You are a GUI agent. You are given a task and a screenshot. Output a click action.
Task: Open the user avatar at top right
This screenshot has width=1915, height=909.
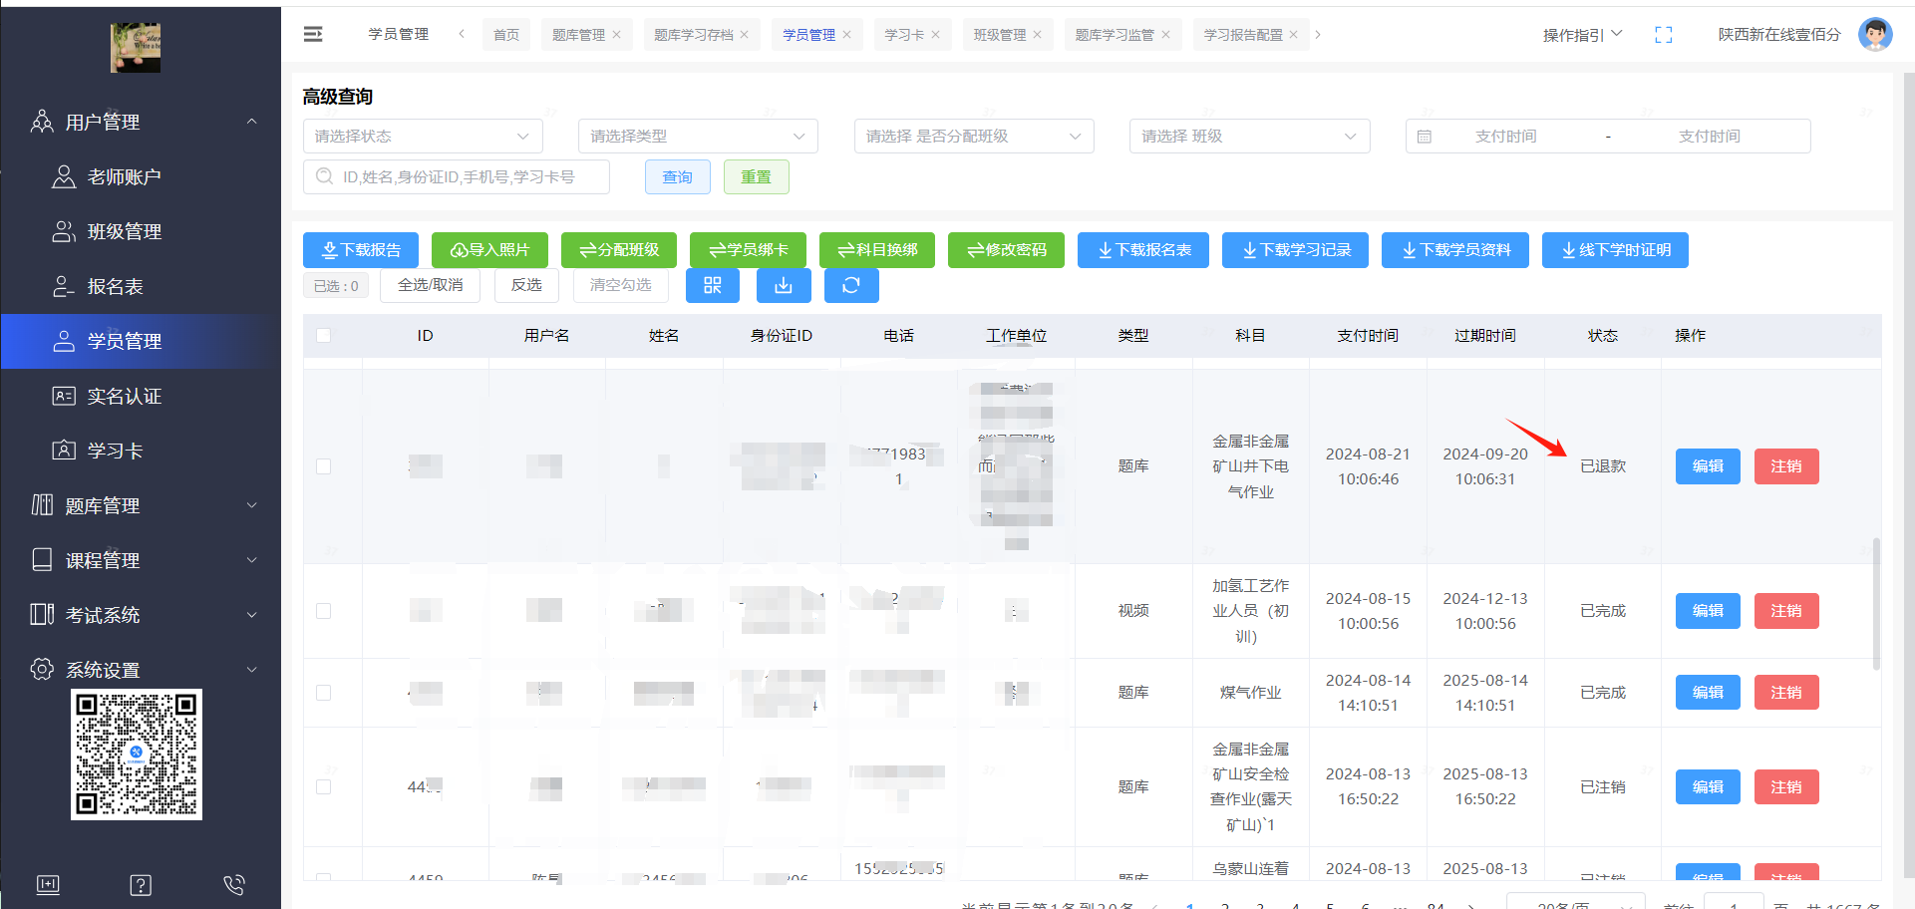(1875, 35)
